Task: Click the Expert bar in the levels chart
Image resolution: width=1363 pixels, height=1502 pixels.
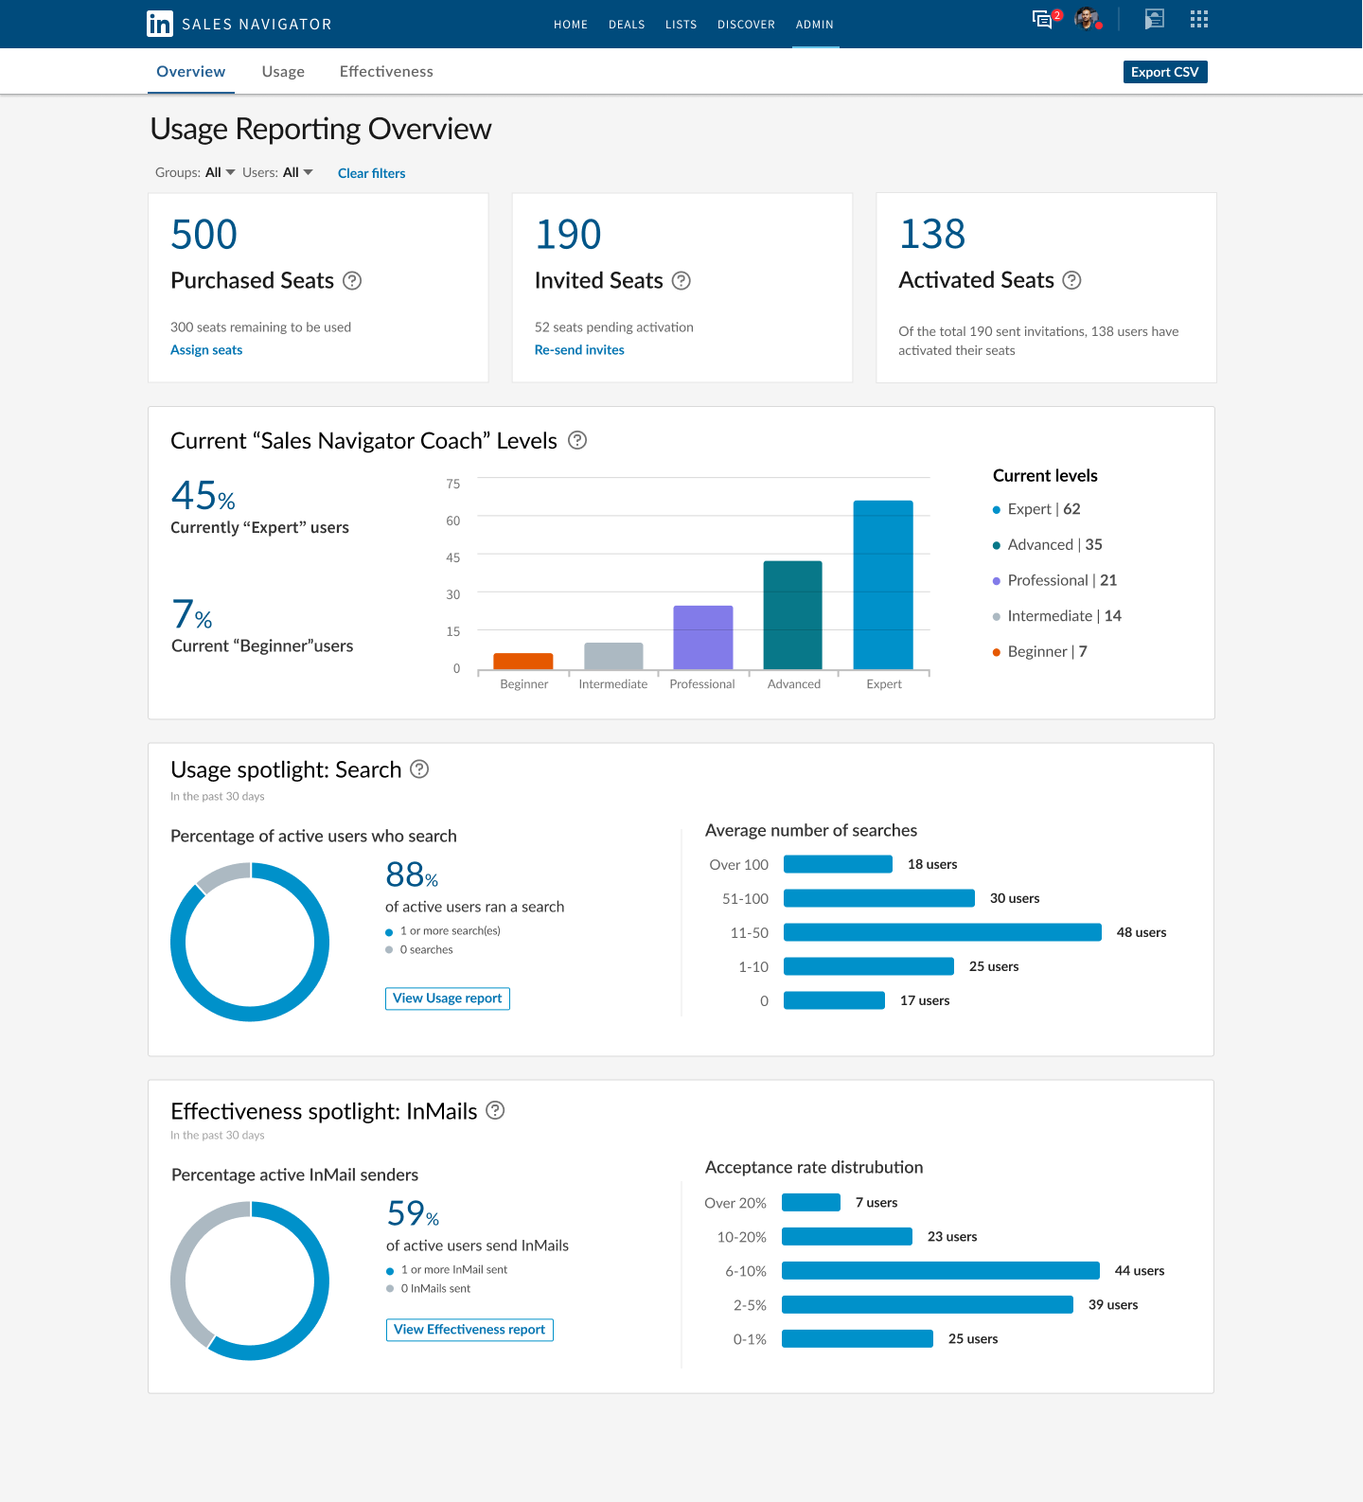Action: coord(883,585)
